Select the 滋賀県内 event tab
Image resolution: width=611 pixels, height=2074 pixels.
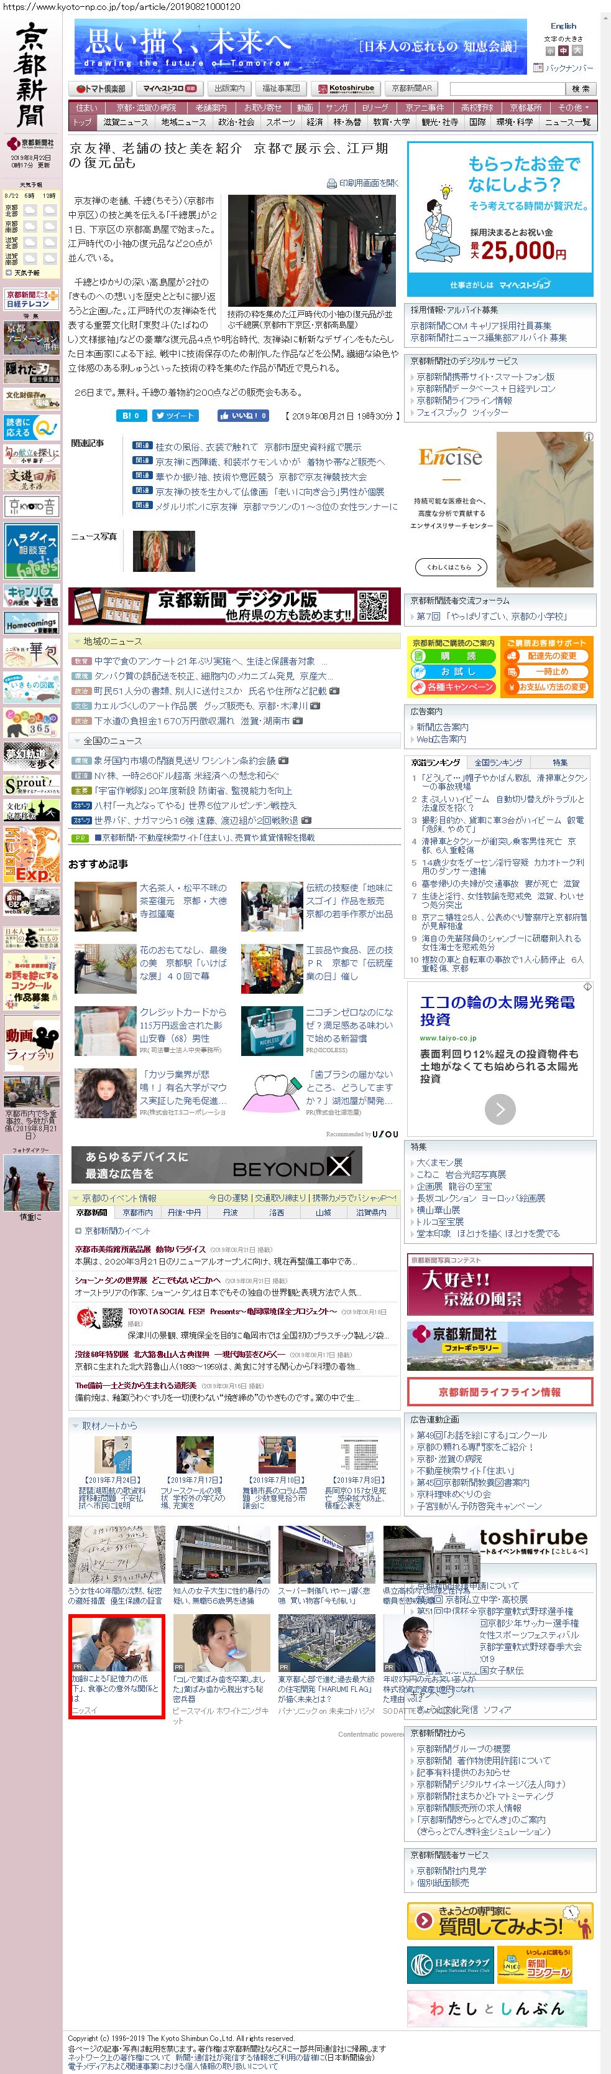[x=370, y=1213]
